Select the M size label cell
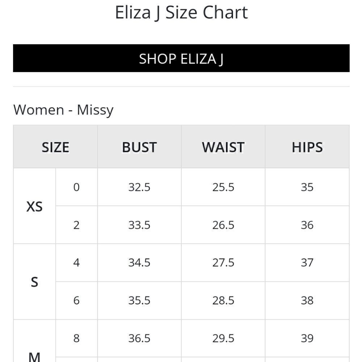 click(x=34, y=341)
